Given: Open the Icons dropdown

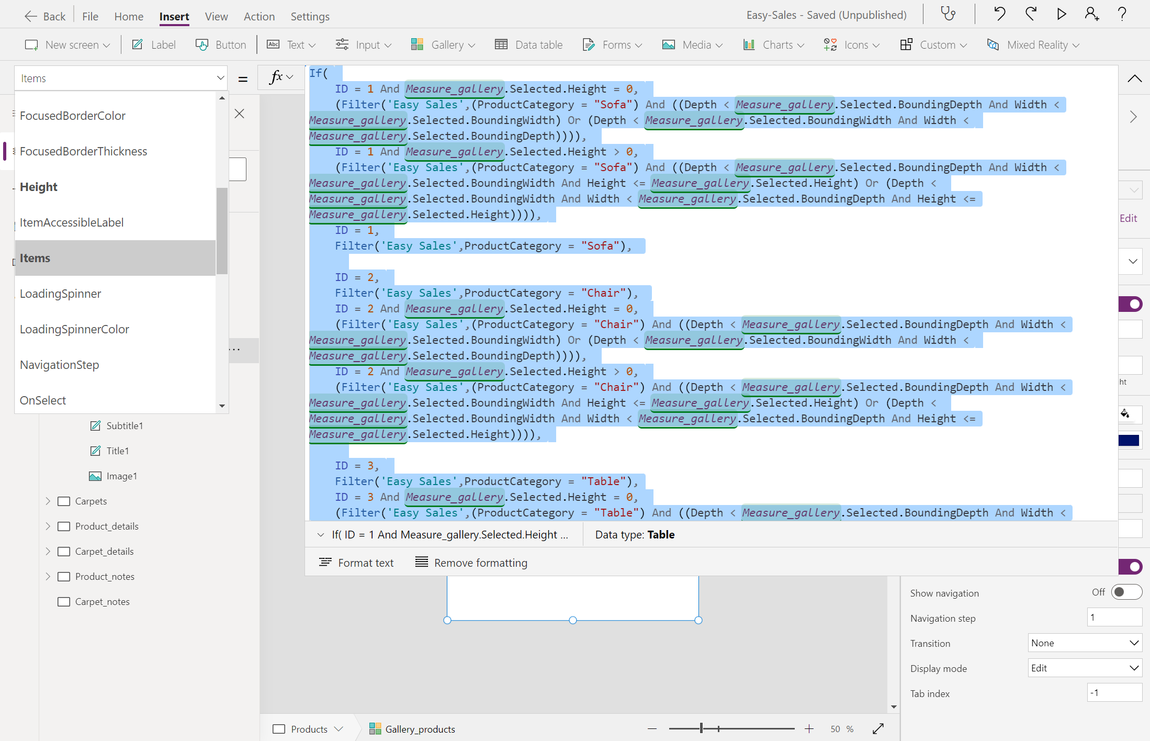Looking at the screenshot, I should (x=851, y=45).
